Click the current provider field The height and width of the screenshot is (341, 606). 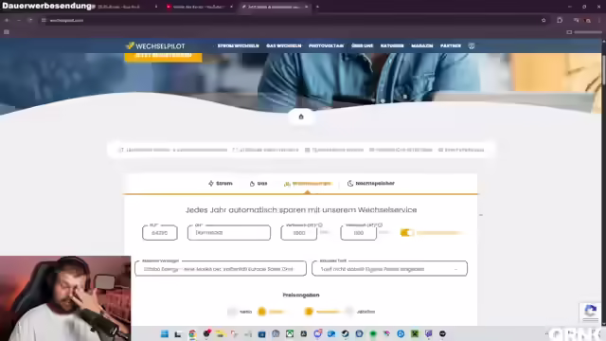(221, 269)
